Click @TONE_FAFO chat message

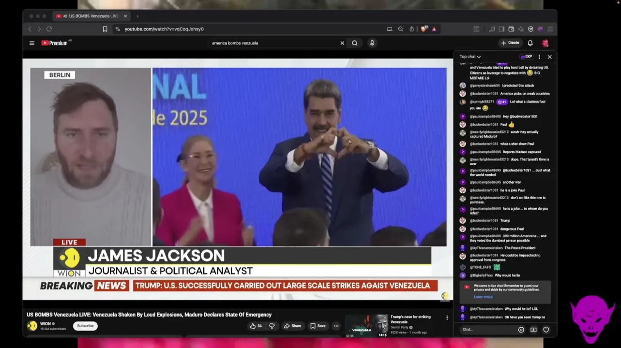click(504, 267)
